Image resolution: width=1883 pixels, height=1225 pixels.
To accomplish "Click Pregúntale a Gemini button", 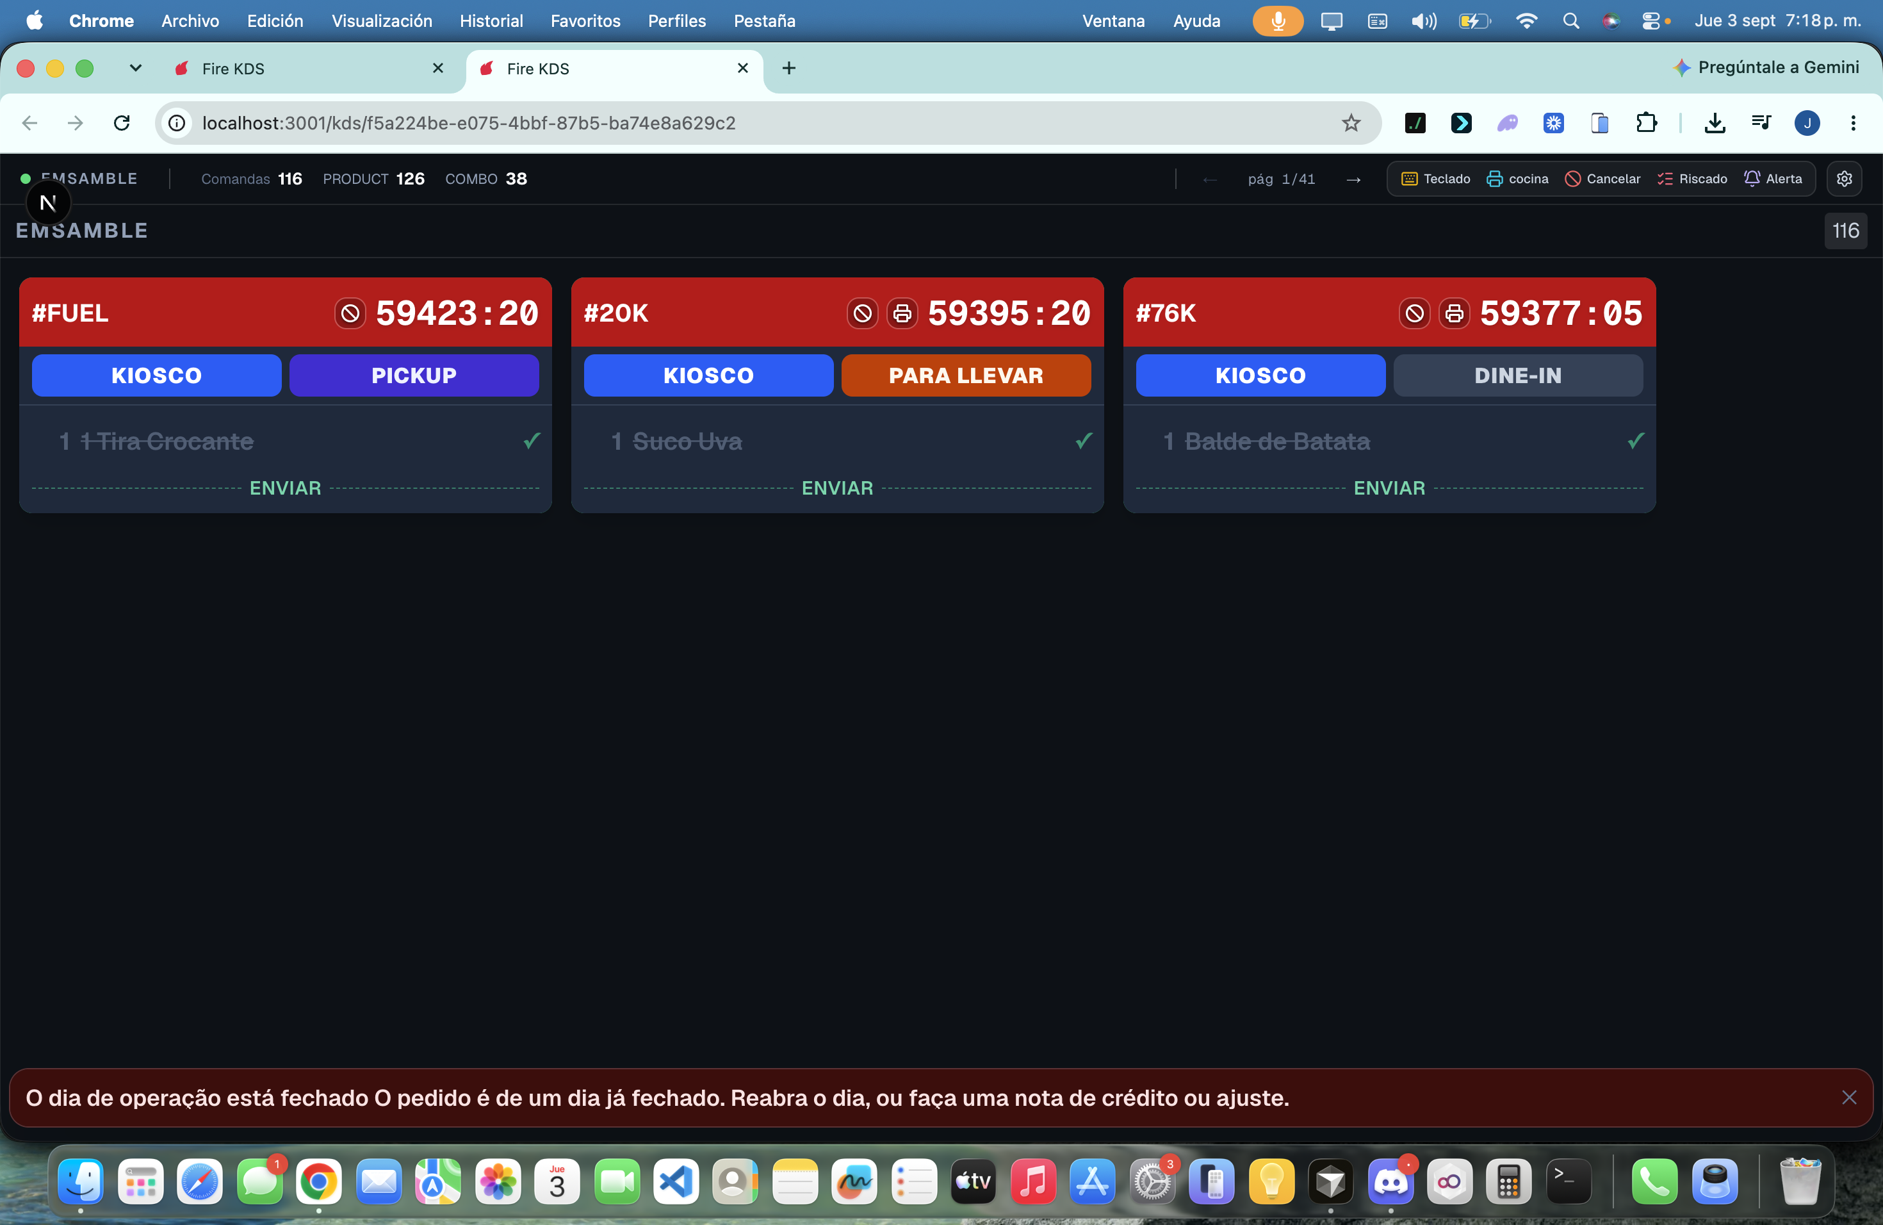I will (1766, 67).
